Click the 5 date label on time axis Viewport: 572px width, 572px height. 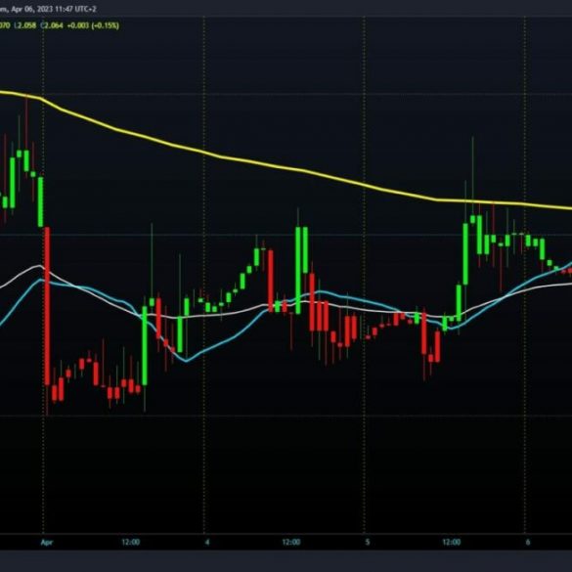point(368,542)
